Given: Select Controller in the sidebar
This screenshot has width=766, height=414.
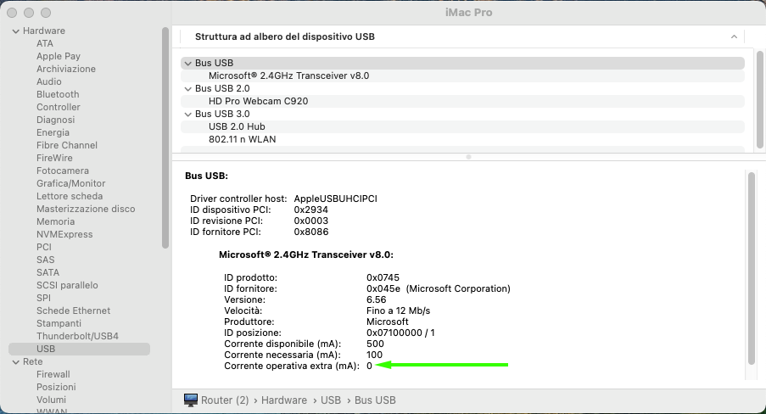Looking at the screenshot, I should click(x=59, y=107).
